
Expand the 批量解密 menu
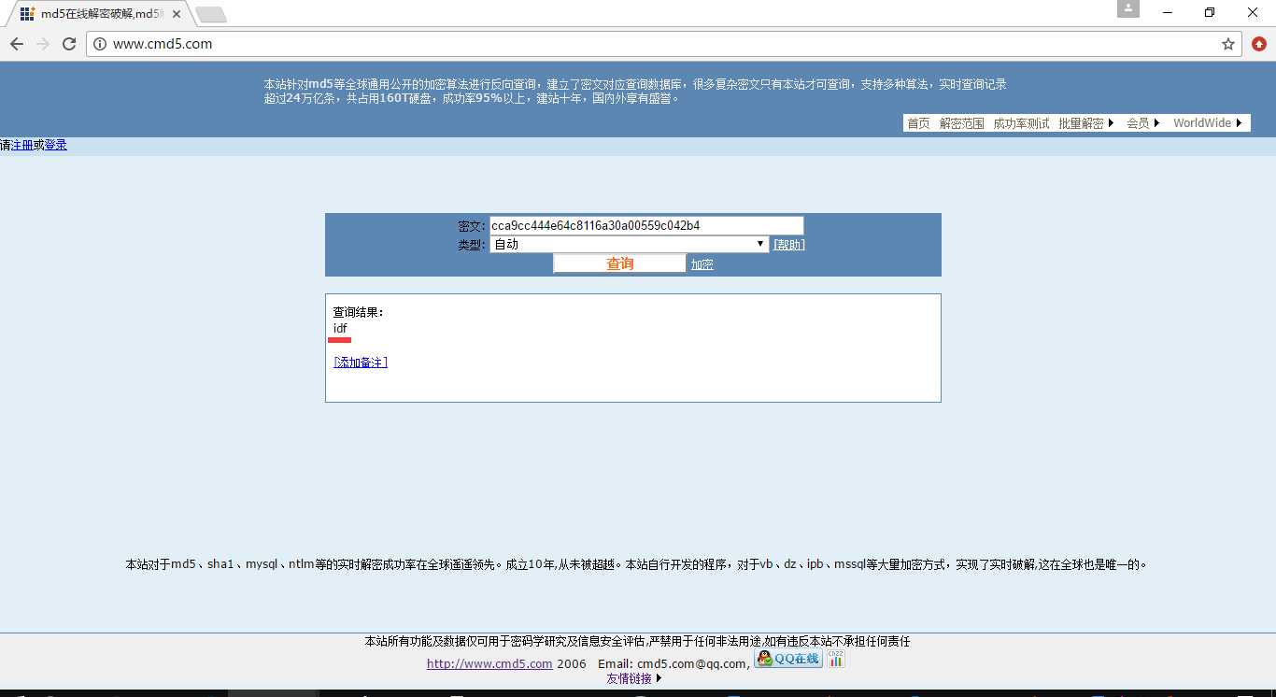[x=1086, y=123]
